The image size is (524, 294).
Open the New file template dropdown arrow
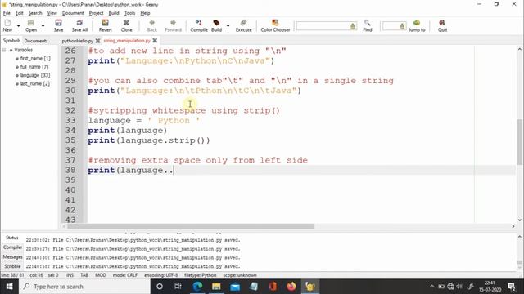tap(18, 25)
